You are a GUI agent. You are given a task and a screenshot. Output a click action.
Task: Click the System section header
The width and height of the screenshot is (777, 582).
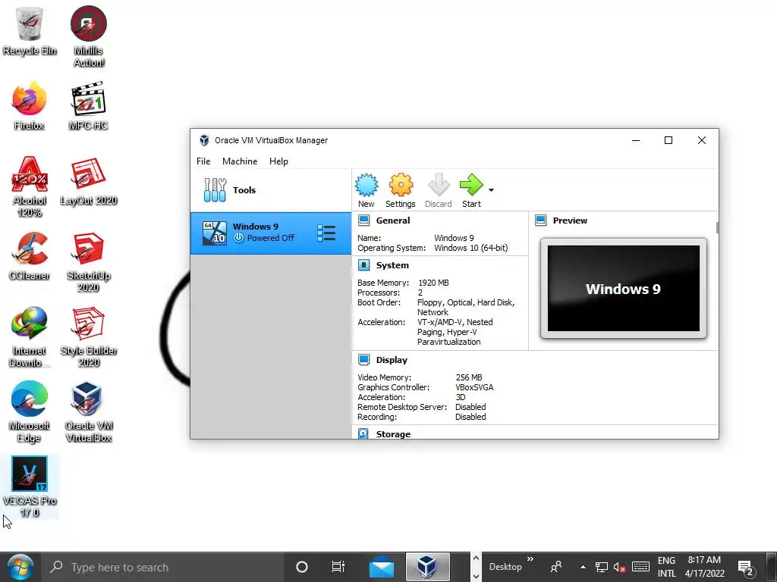coord(392,265)
